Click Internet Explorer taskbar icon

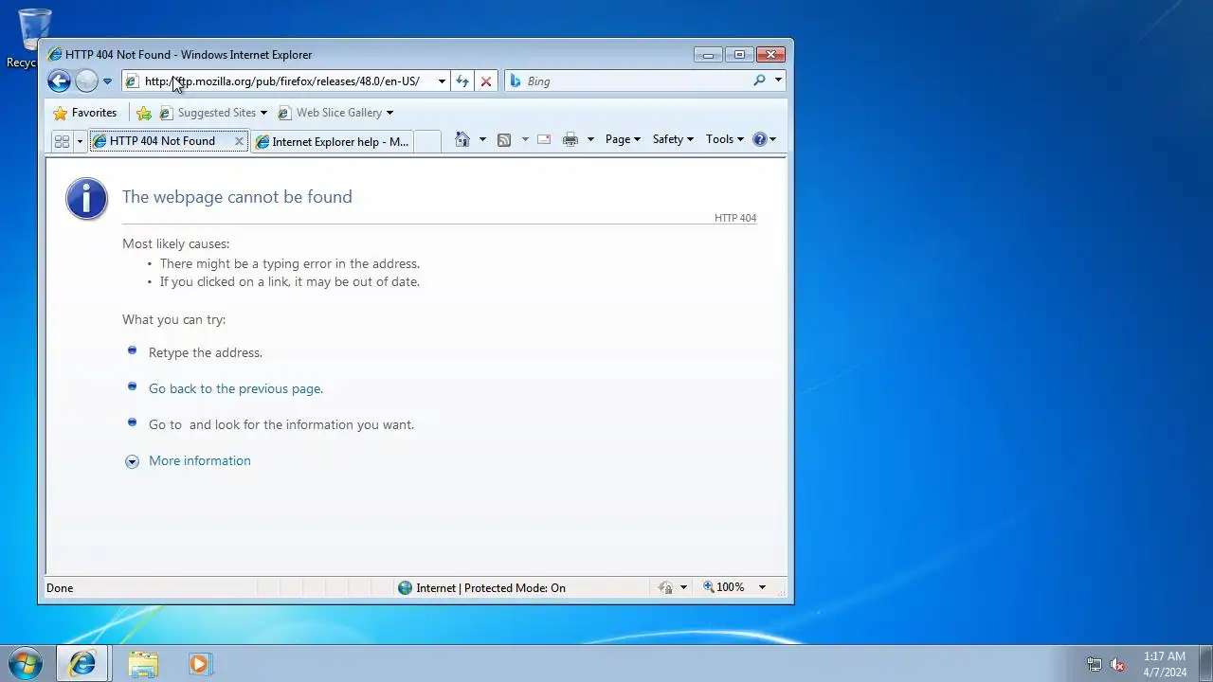click(82, 663)
